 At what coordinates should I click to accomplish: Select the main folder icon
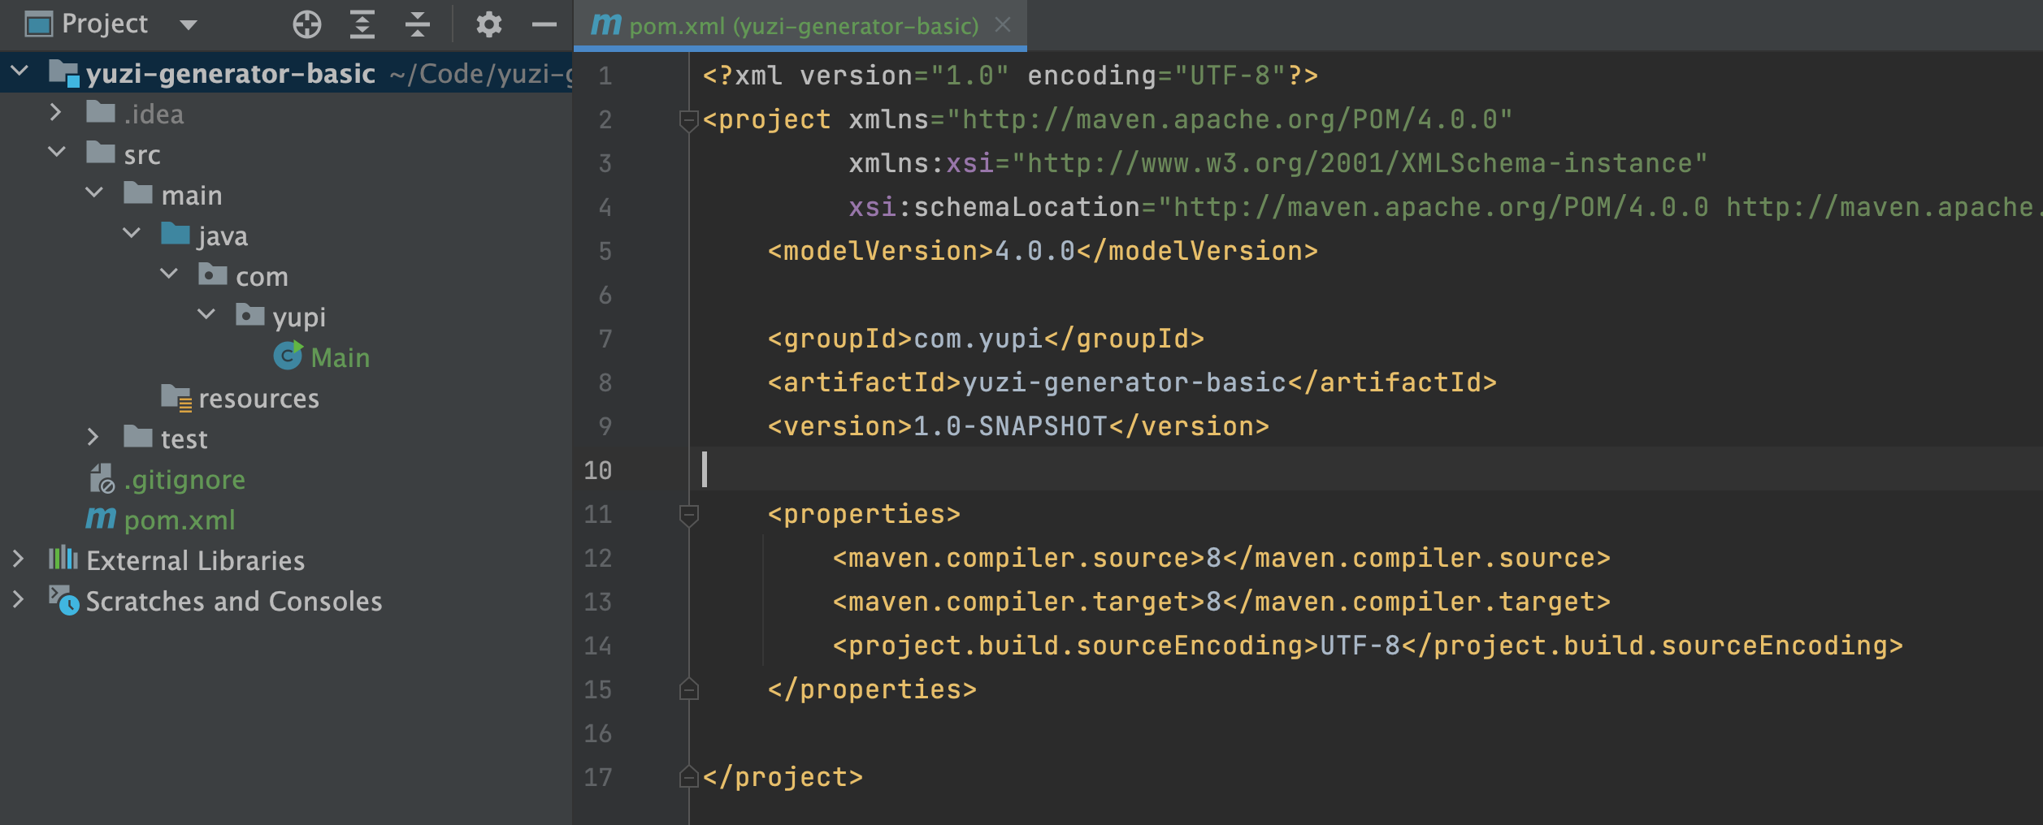click(138, 193)
